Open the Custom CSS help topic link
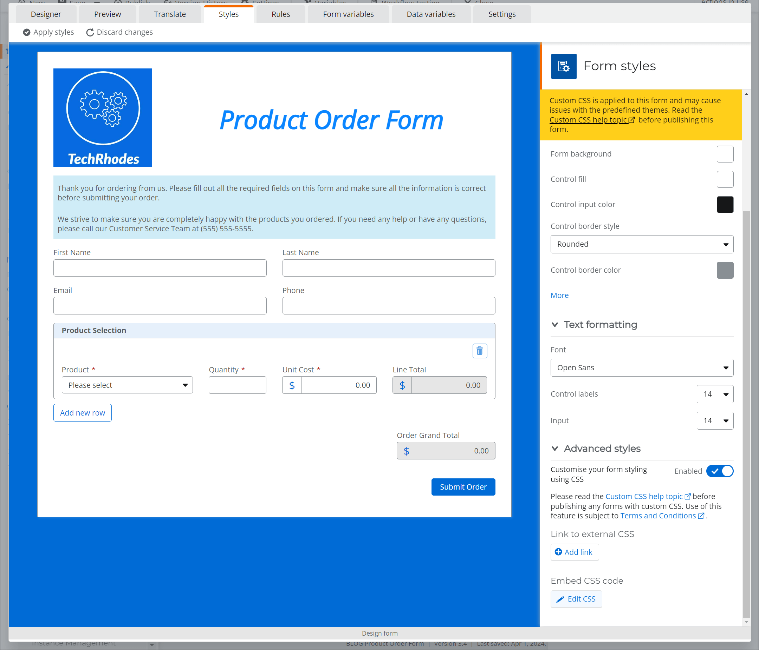Viewport: 759px width, 650px height. click(x=589, y=120)
